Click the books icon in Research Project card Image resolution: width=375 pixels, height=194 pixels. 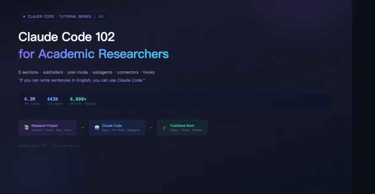[x=26, y=127]
